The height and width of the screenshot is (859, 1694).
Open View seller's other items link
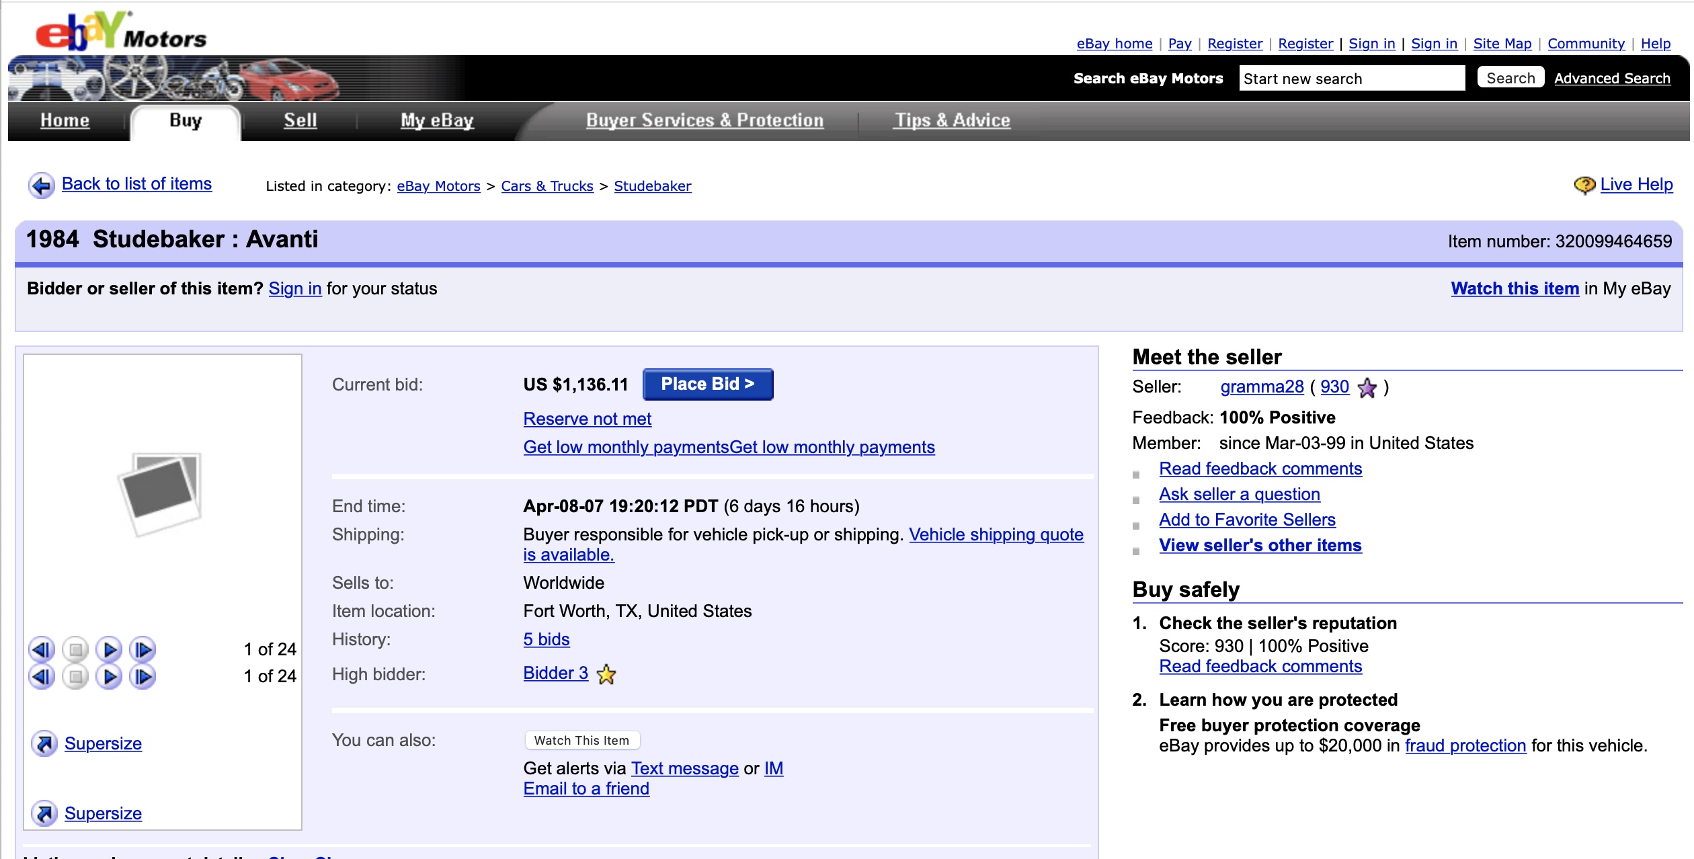1260,545
